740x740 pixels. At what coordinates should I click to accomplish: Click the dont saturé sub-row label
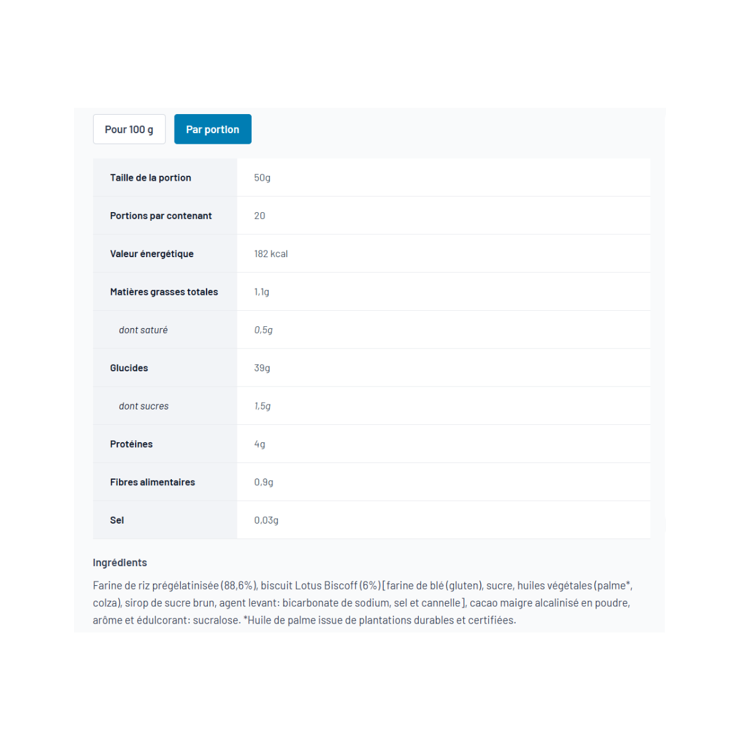click(143, 330)
